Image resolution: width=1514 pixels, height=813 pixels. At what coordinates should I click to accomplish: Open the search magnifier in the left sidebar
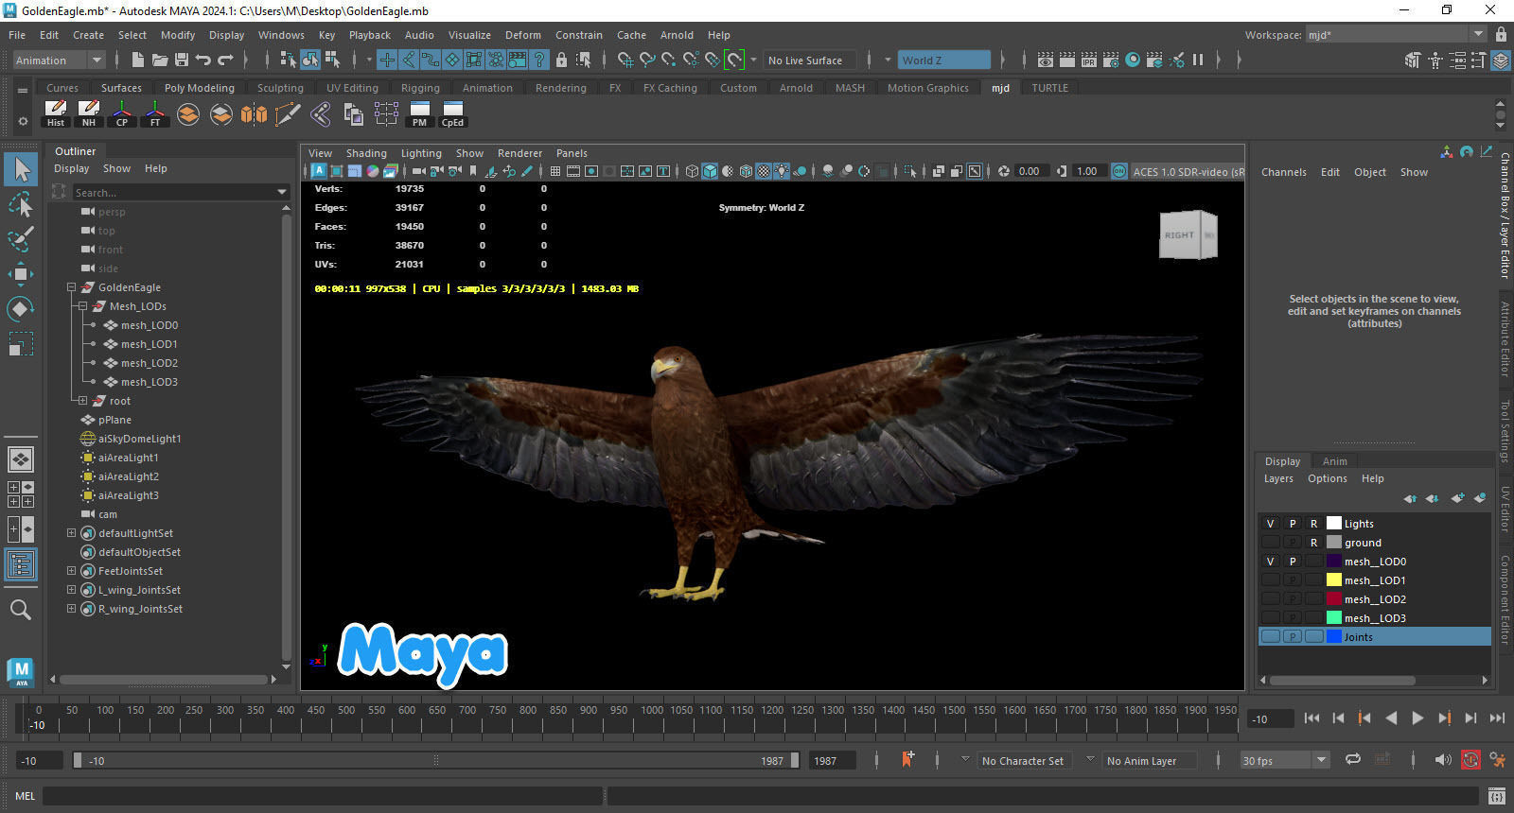[21, 610]
